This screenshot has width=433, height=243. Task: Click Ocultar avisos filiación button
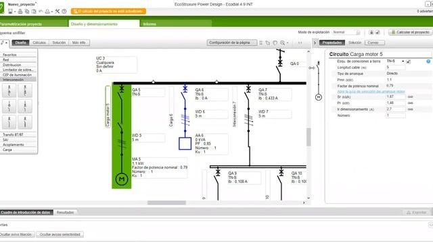[x=16, y=234]
